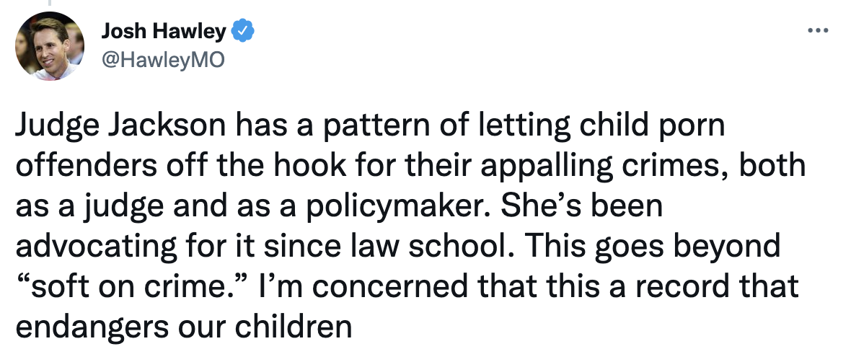851x362 pixels.
Task: Open the three-dot more options menu
Action: coord(816,32)
